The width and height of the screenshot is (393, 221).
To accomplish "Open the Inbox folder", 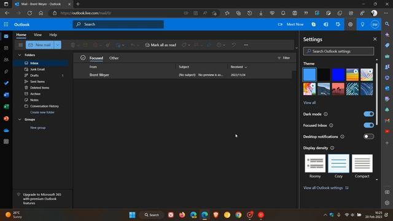I will (x=41, y=63).
